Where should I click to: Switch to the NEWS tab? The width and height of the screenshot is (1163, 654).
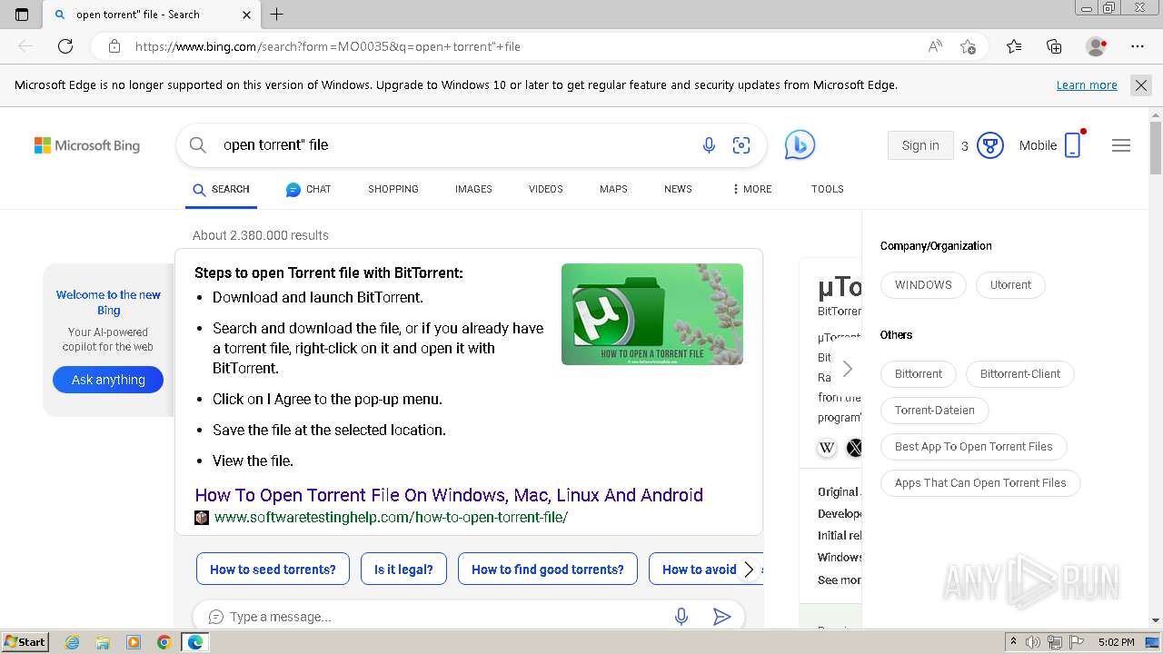678,189
